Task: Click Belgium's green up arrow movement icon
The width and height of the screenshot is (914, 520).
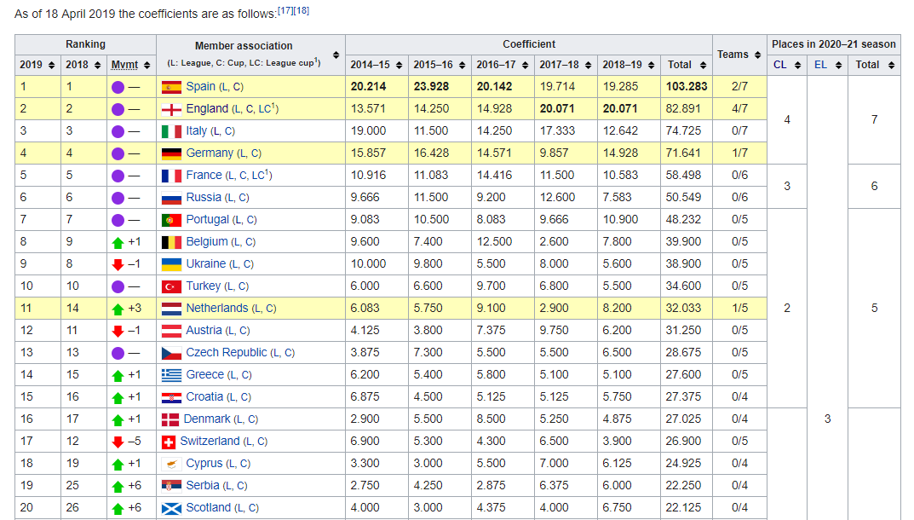Action: tap(118, 243)
